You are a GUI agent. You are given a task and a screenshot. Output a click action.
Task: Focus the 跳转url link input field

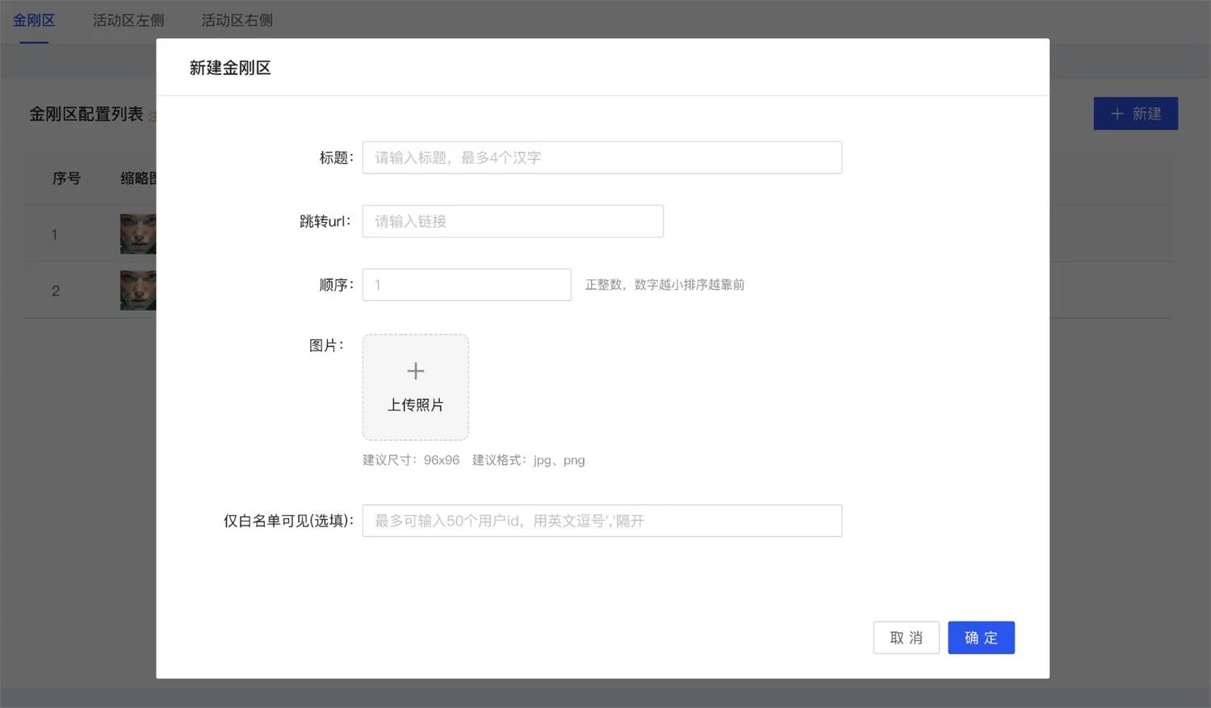[512, 220]
